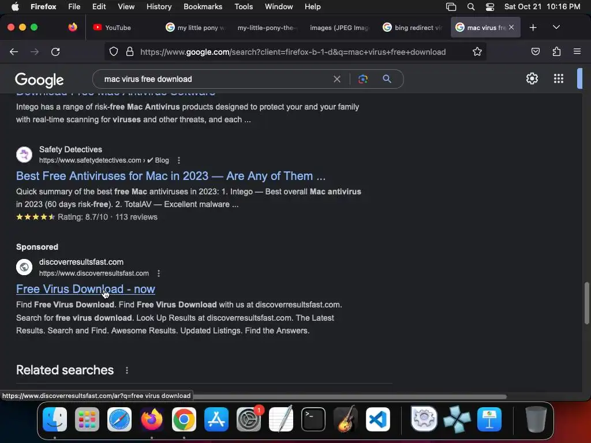
Task: Open Keynote from the Dock
Action: click(489, 419)
